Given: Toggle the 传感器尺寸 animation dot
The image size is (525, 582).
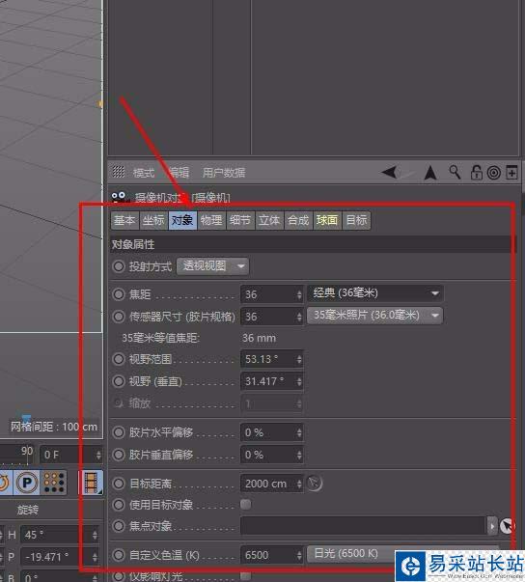Looking at the screenshot, I should coord(119,317).
